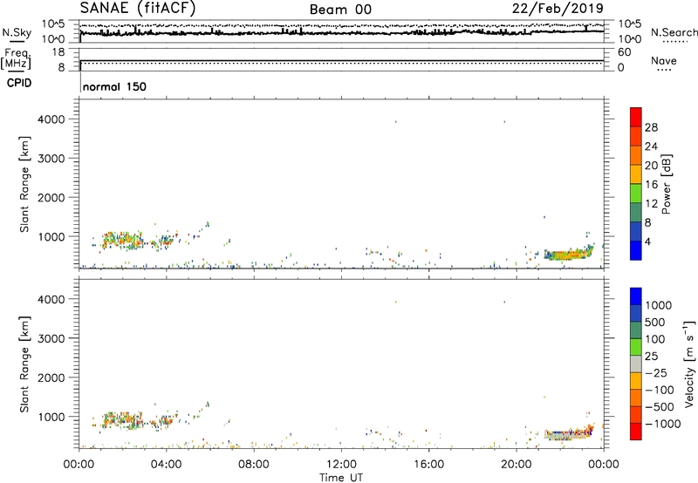
Task: Click the 01:00–03:00 echo cluster in velocity panel
Action: pos(122,420)
